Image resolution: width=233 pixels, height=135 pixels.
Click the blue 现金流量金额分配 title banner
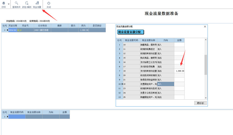tap(130, 32)
